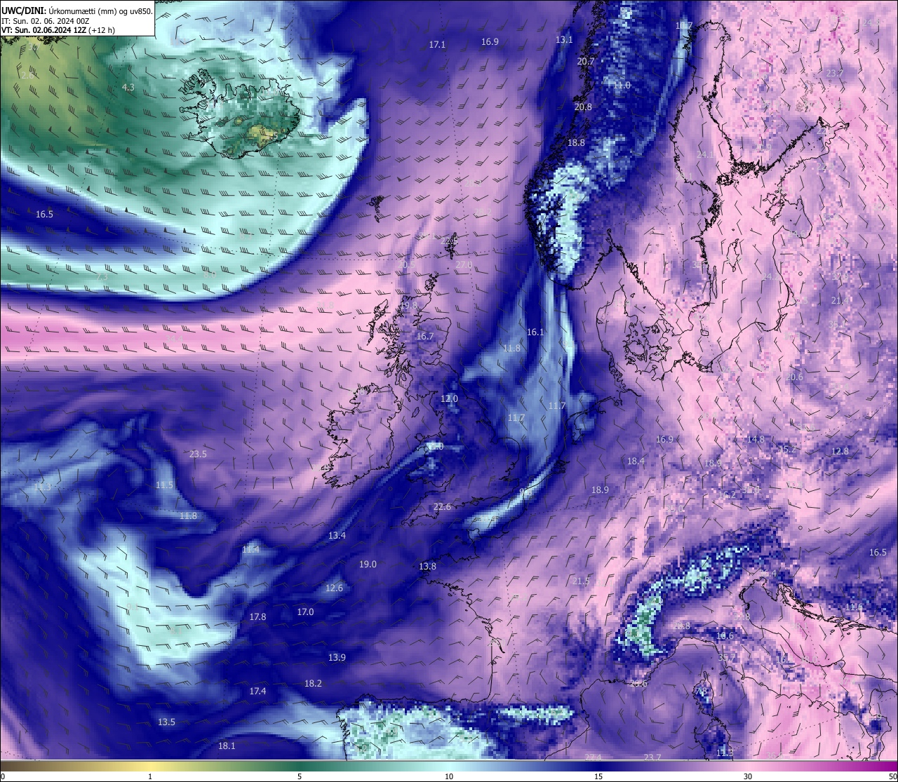898x782 pixels.
Task: Click the 13.8 value near Brittany
Action: [x=427, y=567]
